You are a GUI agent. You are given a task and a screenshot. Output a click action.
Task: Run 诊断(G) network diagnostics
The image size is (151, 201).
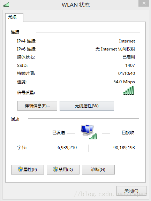click(98, 170)
